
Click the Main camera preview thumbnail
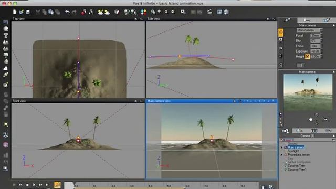pos(308,92)
